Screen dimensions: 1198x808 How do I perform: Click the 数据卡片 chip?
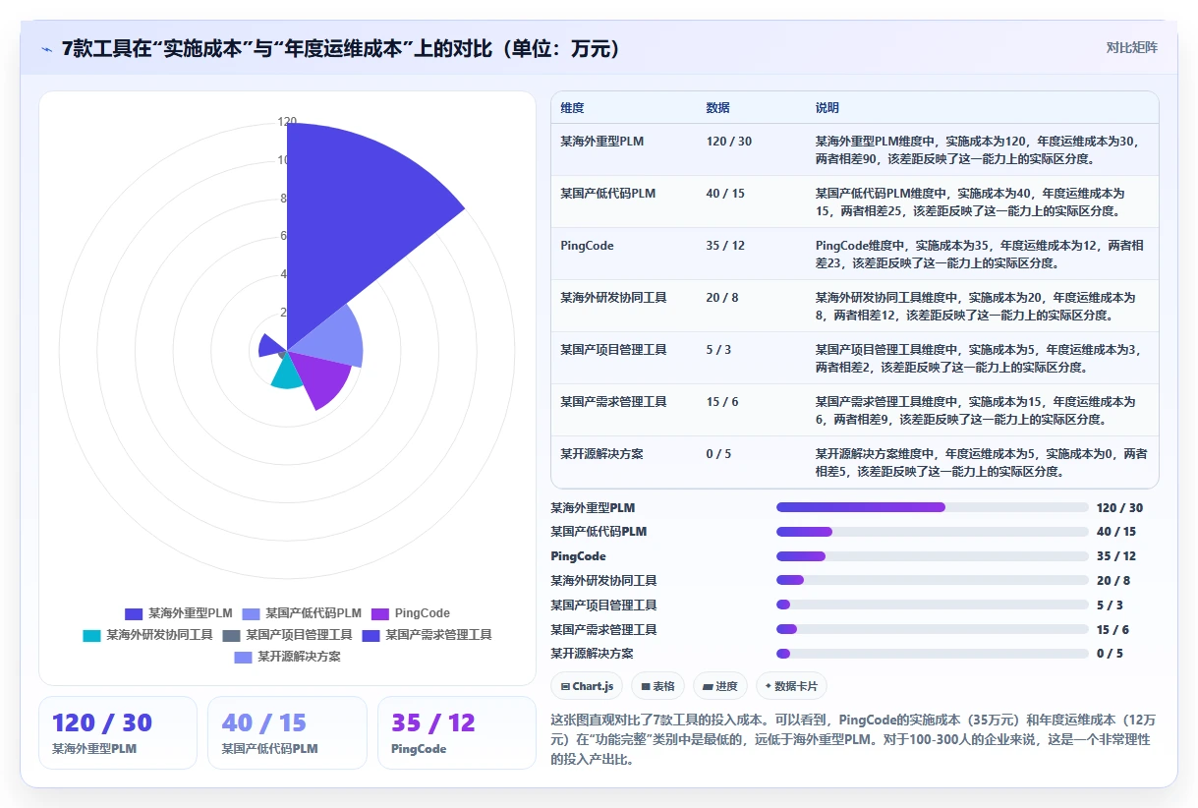pos(791,686)
